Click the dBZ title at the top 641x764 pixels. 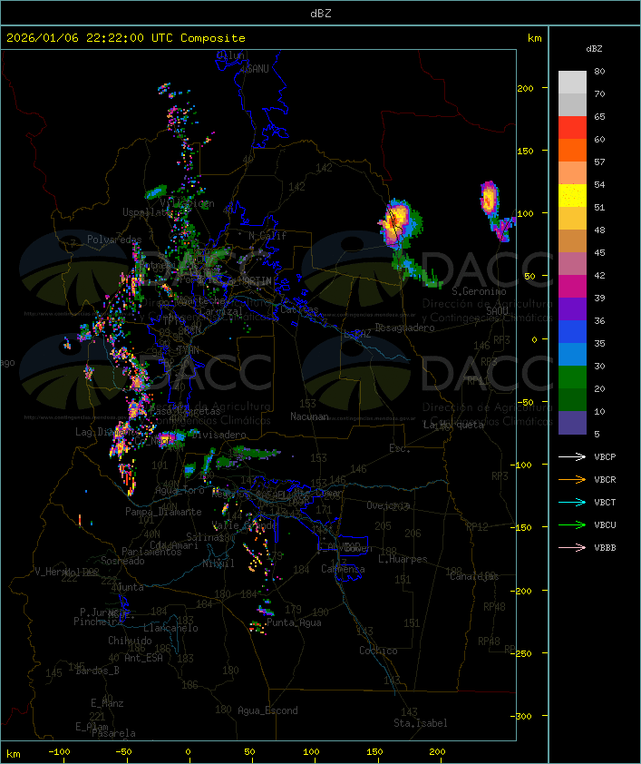tap(320, 13)
